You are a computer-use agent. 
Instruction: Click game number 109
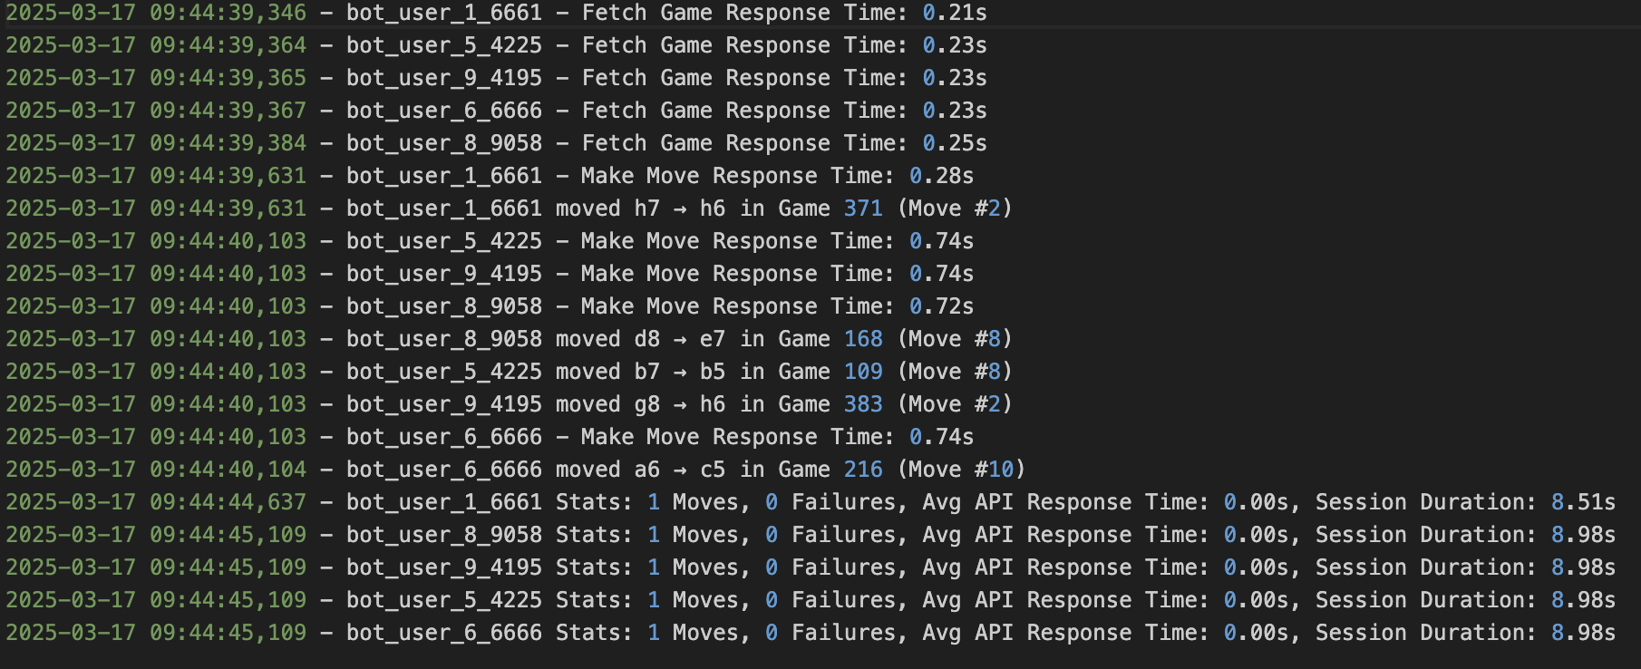coord(863,372)
